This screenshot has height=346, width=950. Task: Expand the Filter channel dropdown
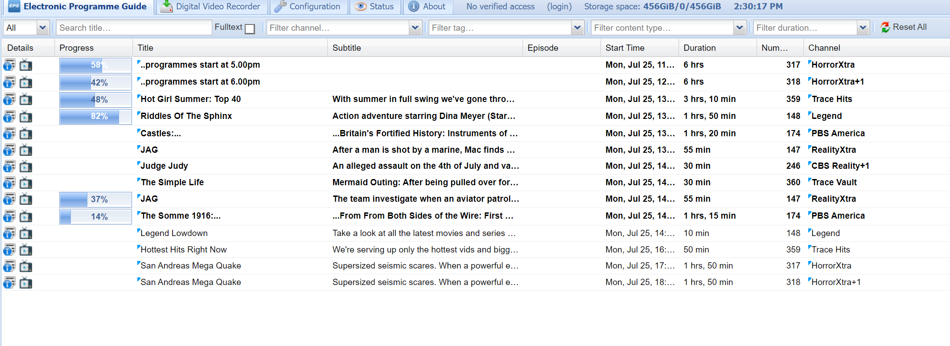[415, 28]
